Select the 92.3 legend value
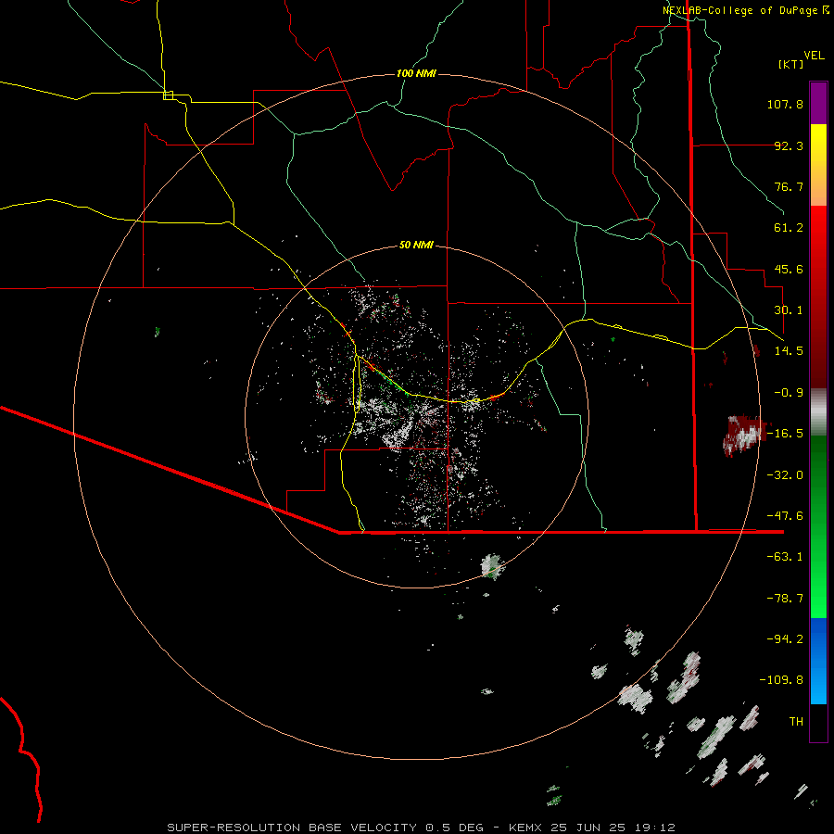This screenshot has height=834, width=834. pos(789,145)
